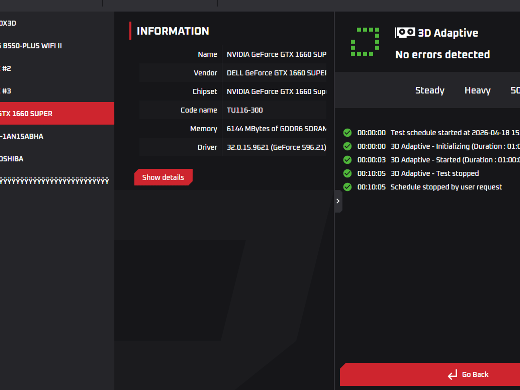The image size is (520, 390).
Task: Click green checkmark beside 3D Adaptive Started
Action: coord(347,160)
